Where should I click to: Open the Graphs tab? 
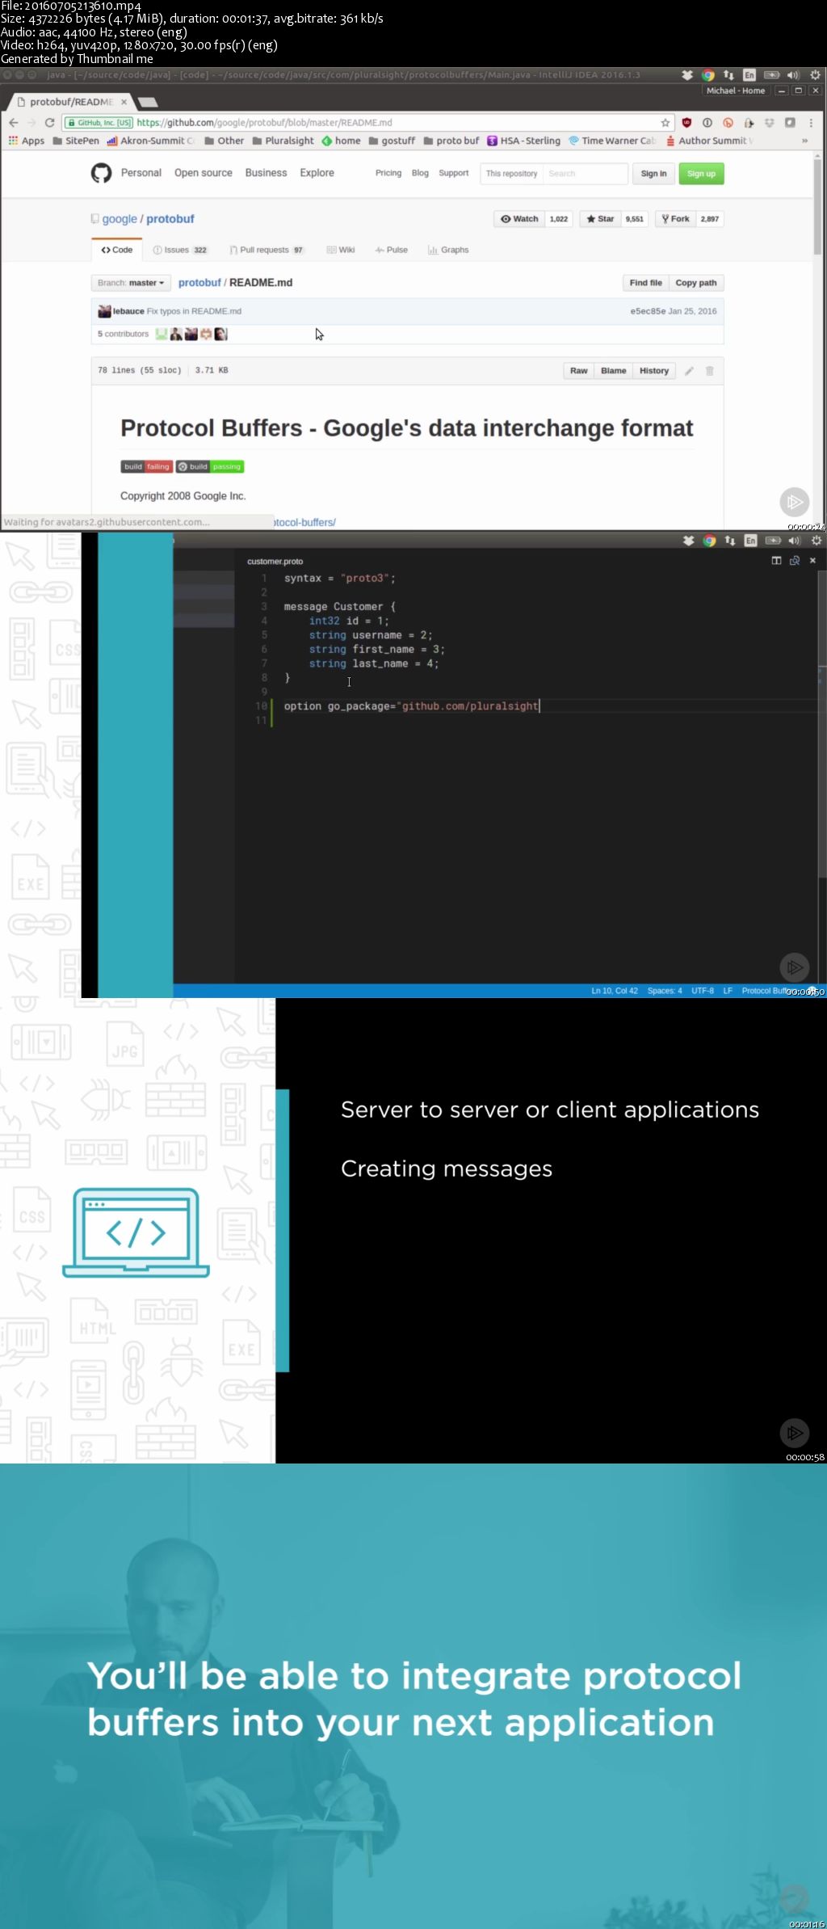(448, 250)
